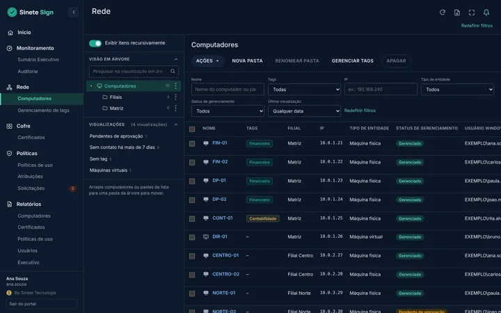This screenshot has height=313, width=501.
Task: Check the select-all checkbox in table header
Action: point(192,129)
